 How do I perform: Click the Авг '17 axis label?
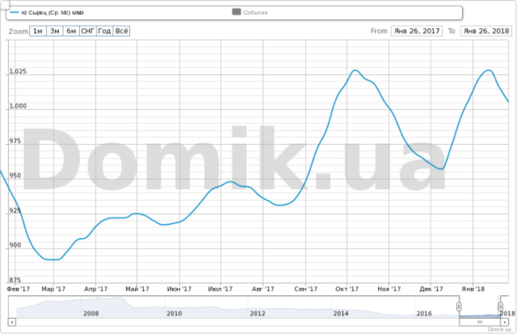(263, 289)
